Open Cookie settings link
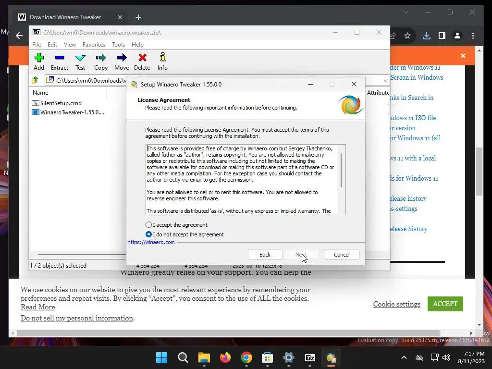 [x=396, y=304]
